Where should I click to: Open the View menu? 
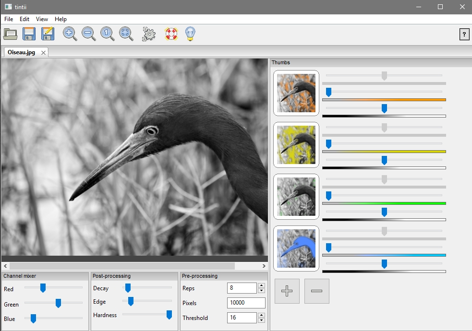coord(42,19)
